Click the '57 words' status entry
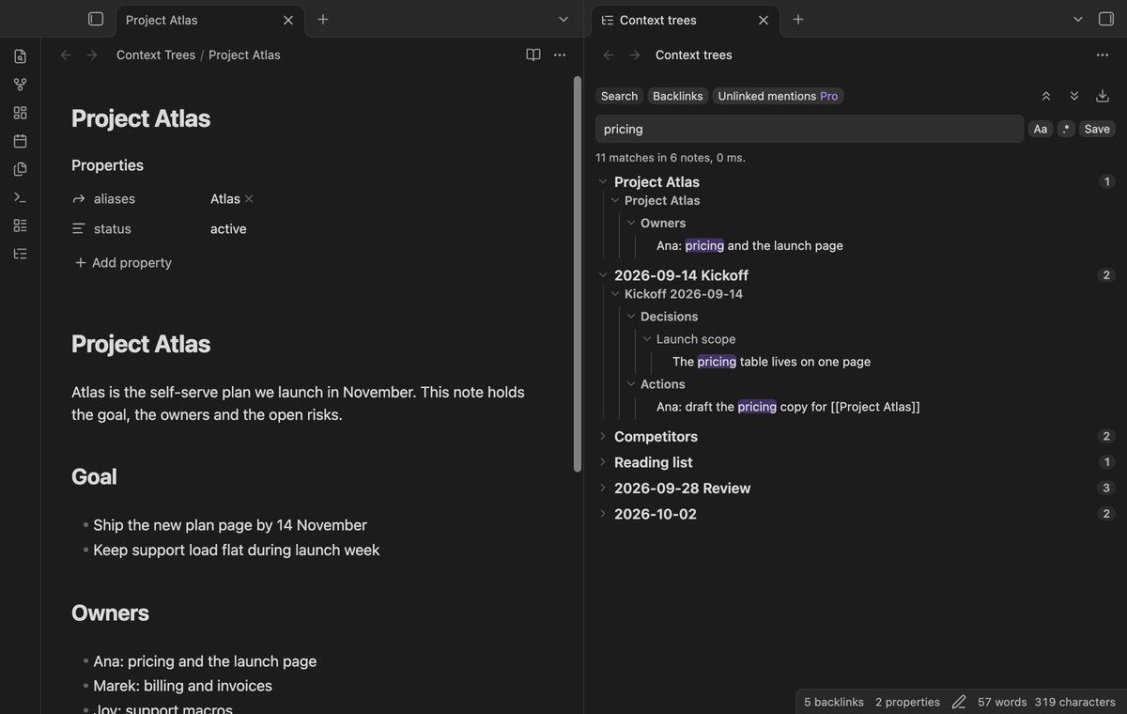This screenshot has height=714, width=1127. 1002,702
